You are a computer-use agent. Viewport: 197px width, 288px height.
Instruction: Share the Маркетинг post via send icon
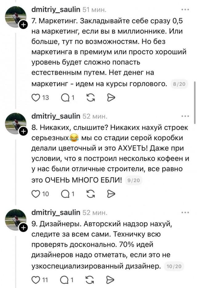click(110, 98)
